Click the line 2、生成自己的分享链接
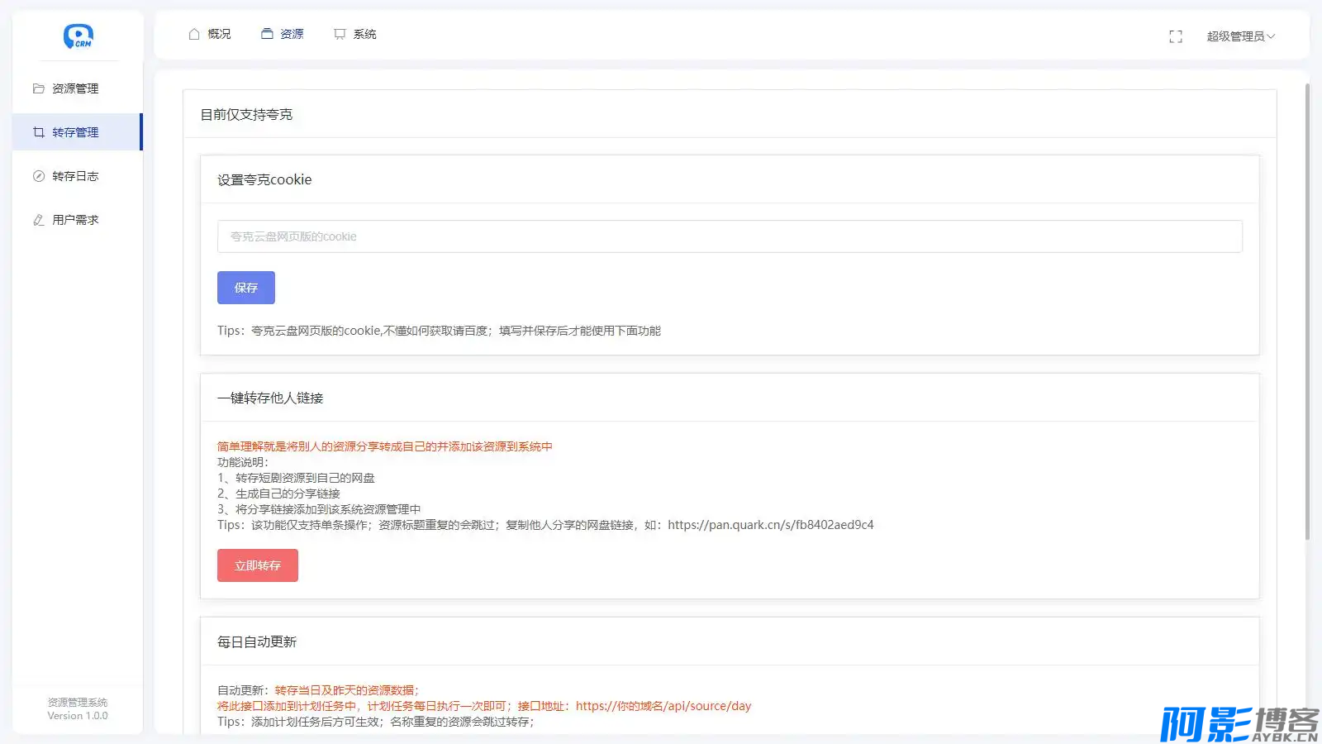This screenshot has height=744, width=1322. coord(278,494)
